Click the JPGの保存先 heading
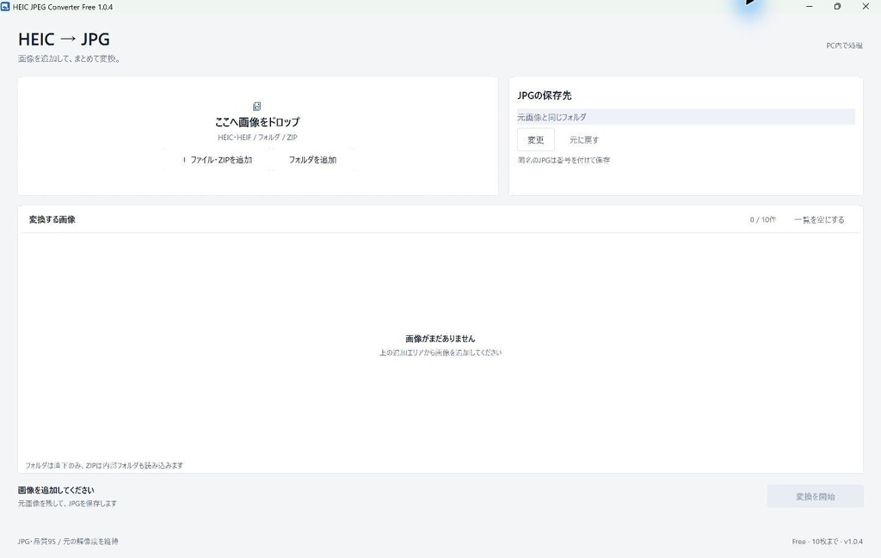Image resolution: width=881 pixels, height=558 pixels. (544, 95)
